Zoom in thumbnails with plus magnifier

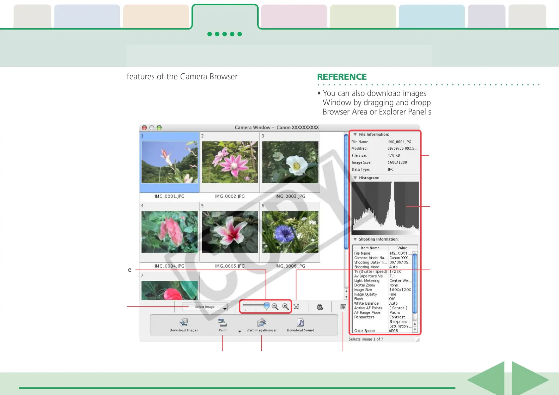click(285, 307)
